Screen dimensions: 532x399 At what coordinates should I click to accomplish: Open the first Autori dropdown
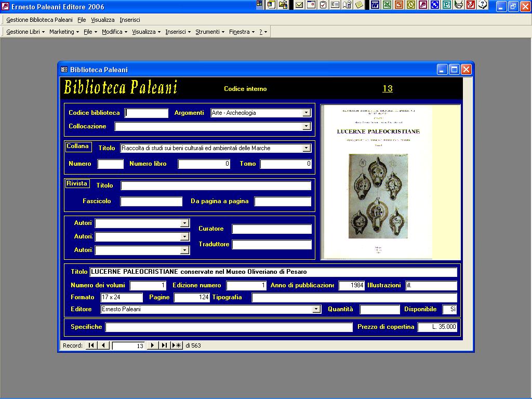tap(184, 223)
